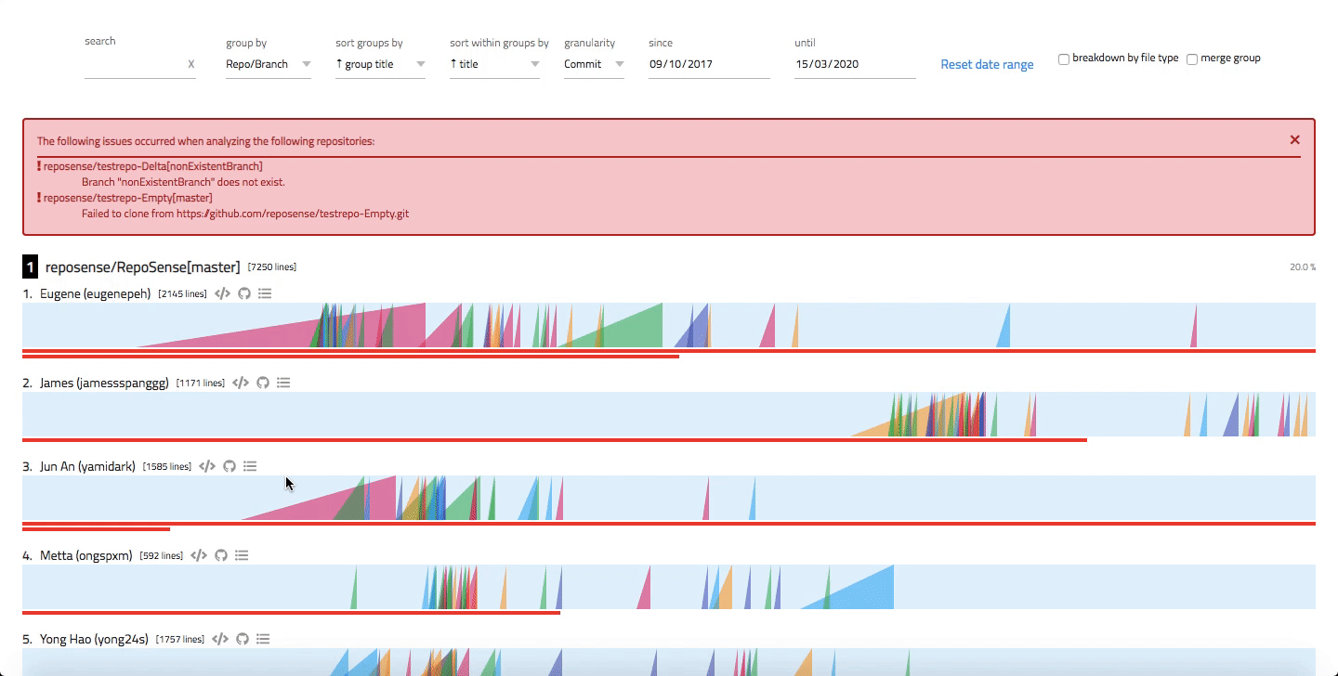Show commit list icon for Eugene

tap(265, 293)
